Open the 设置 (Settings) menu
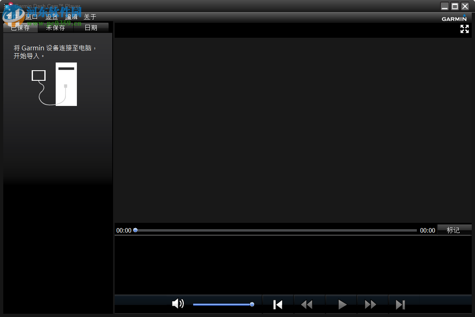Viewport: 475px width, 317px height. pos(52,17)
